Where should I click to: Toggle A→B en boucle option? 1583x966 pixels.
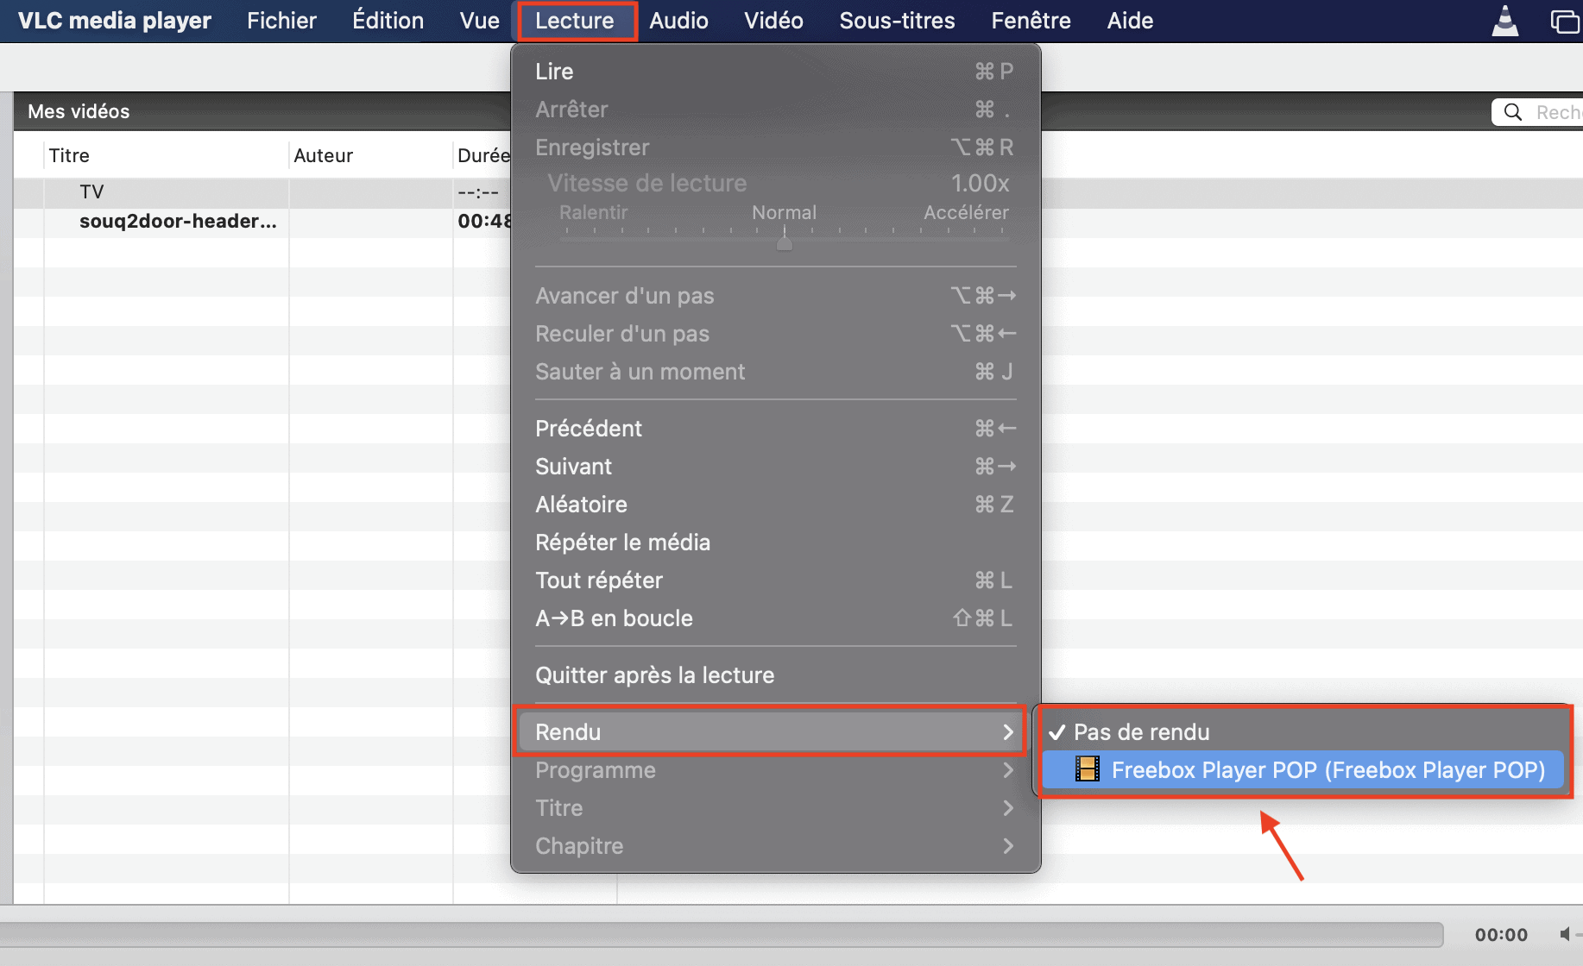click(x=775, y=618)
